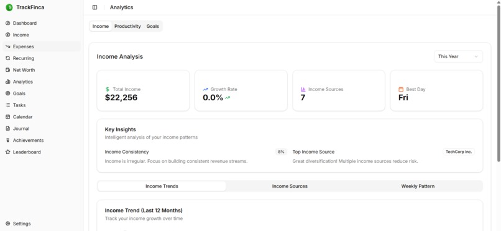
Task: Open Dashboard from the sidebar
Action: (x=42, y=24)
